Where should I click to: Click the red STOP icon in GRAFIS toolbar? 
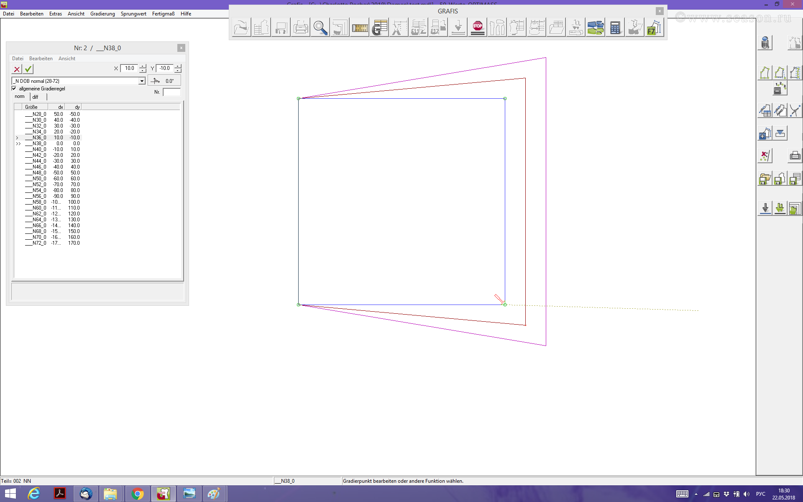478,28
